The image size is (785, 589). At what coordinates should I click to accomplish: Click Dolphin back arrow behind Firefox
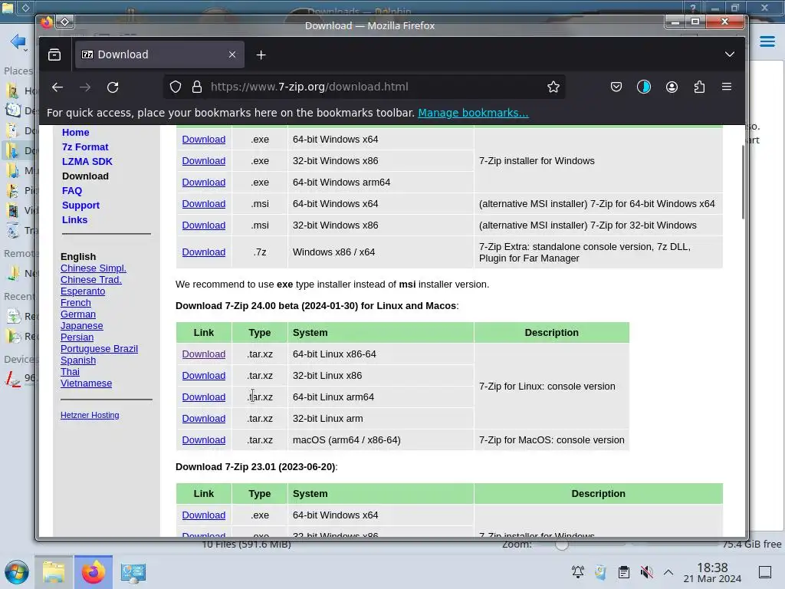pyautogui.click(x=18, y=41)
